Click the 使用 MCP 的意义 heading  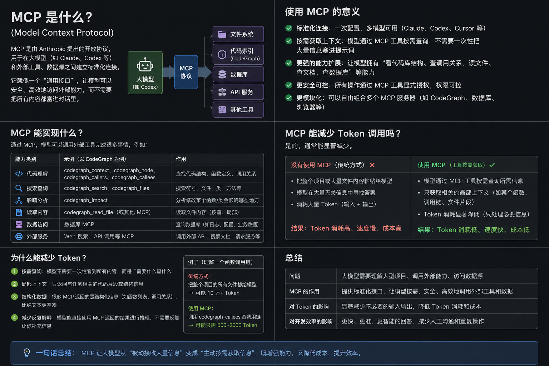click(x=322, y=12)
